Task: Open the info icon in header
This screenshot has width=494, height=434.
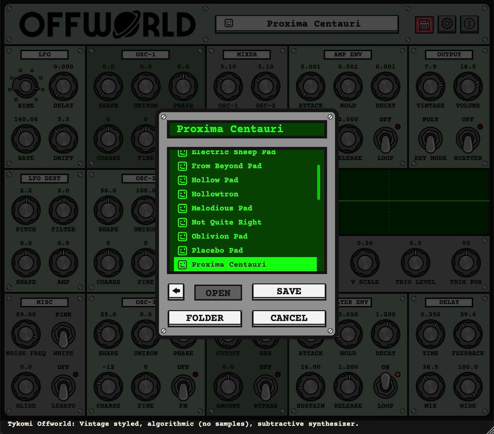Action: tap(469, 24)
